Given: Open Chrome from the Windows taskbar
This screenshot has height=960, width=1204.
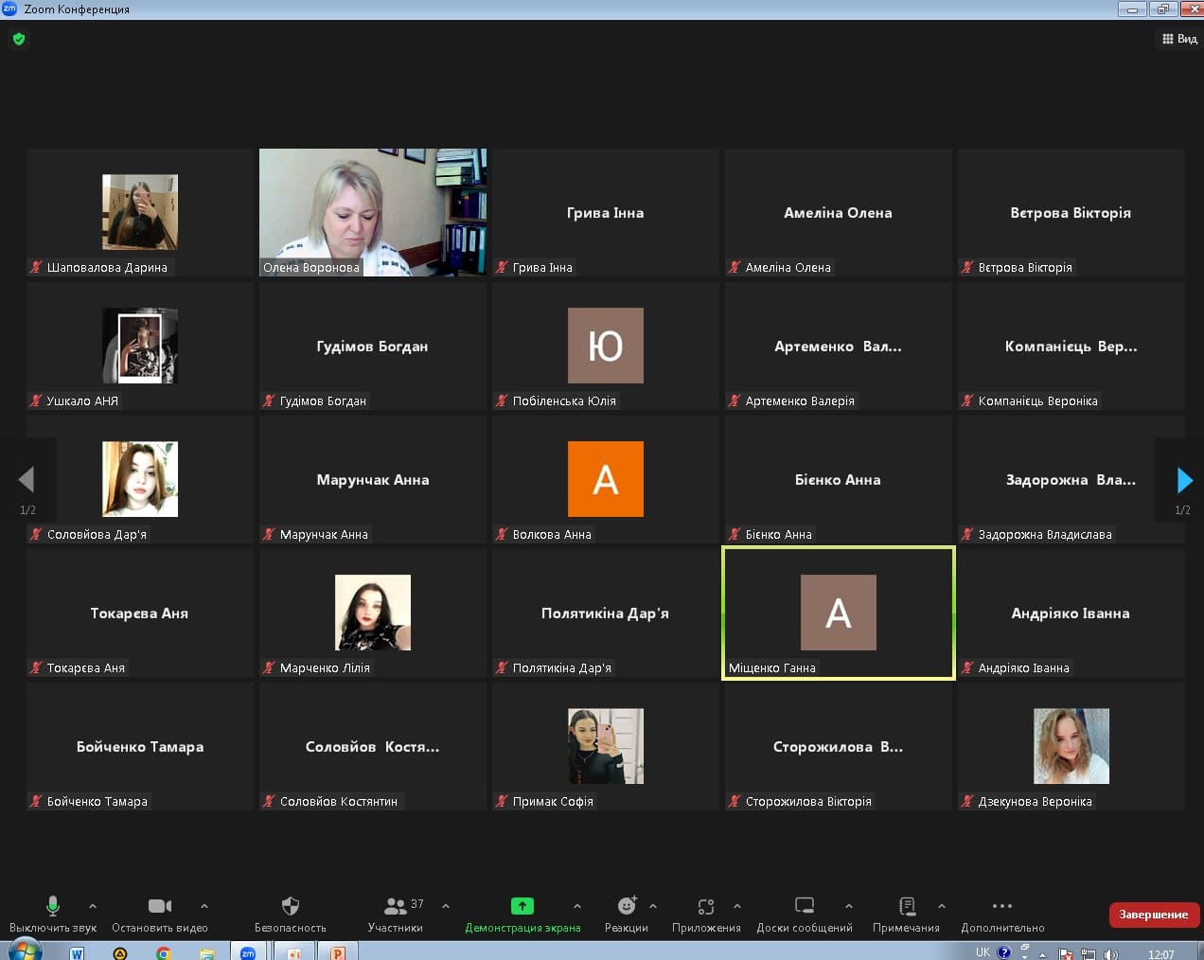Looking at the screenshot, I should (164, 952).
